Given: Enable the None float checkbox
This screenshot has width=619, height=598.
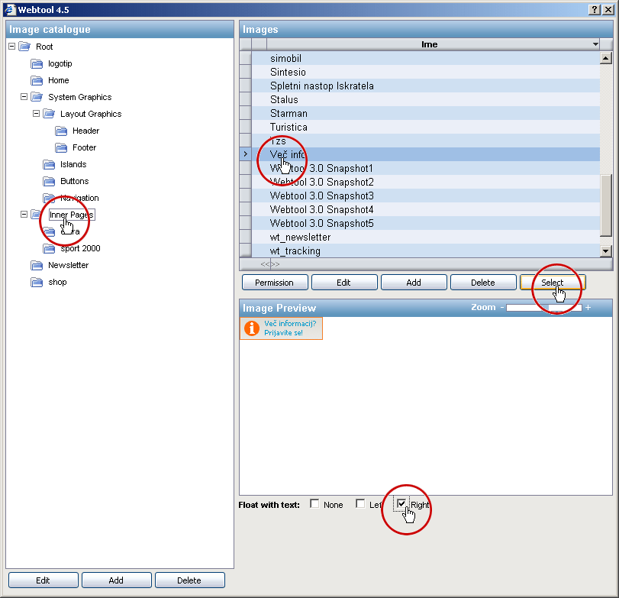Looking at the screenshot, I should (314, 504).
